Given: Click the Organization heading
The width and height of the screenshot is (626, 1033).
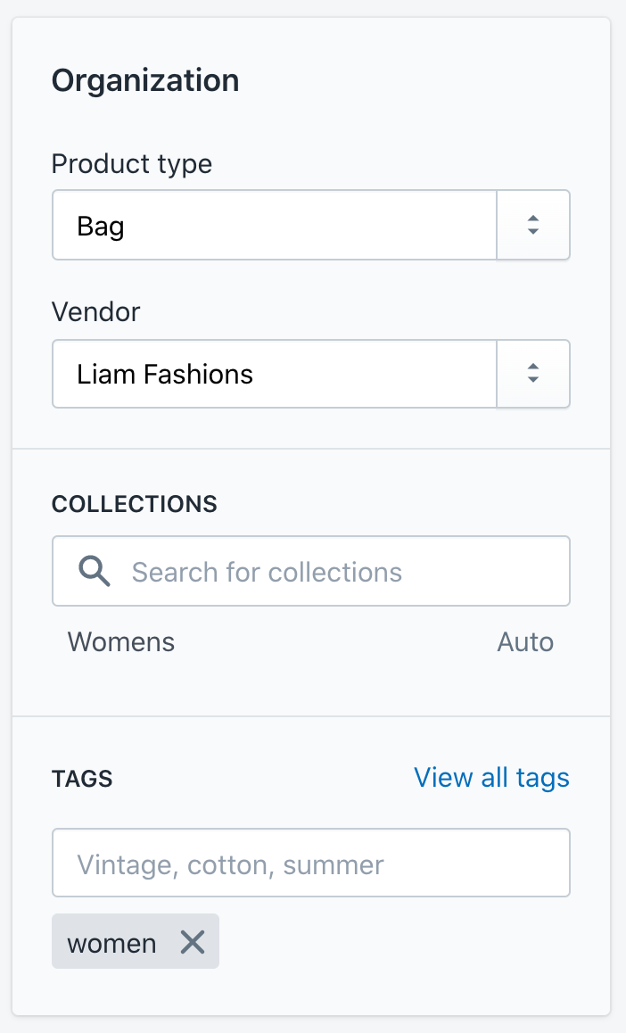Looking at the screenshot, I should tap(145, 80).
